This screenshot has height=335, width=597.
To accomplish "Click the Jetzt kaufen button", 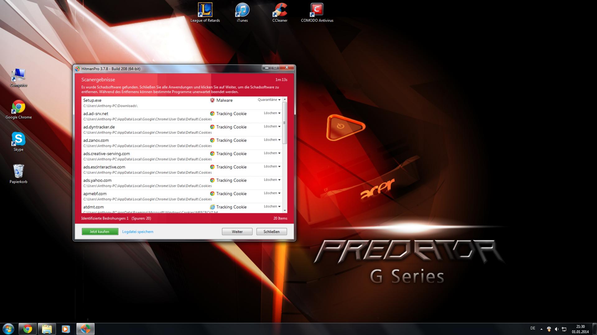I will [100, 232].
